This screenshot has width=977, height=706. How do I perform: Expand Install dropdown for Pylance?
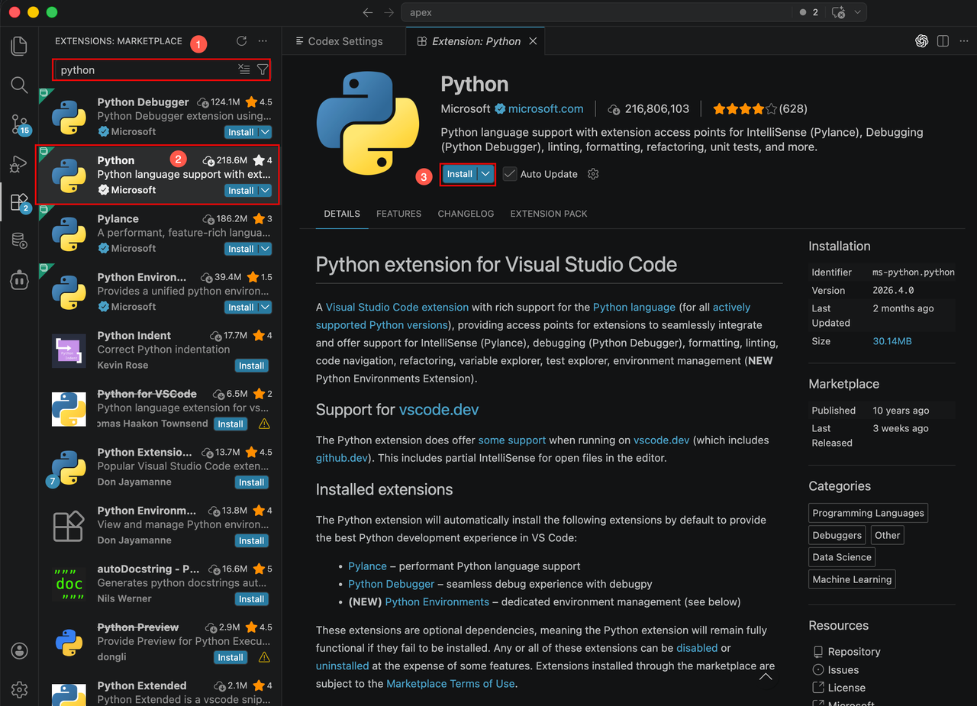(x=265, y=249)
